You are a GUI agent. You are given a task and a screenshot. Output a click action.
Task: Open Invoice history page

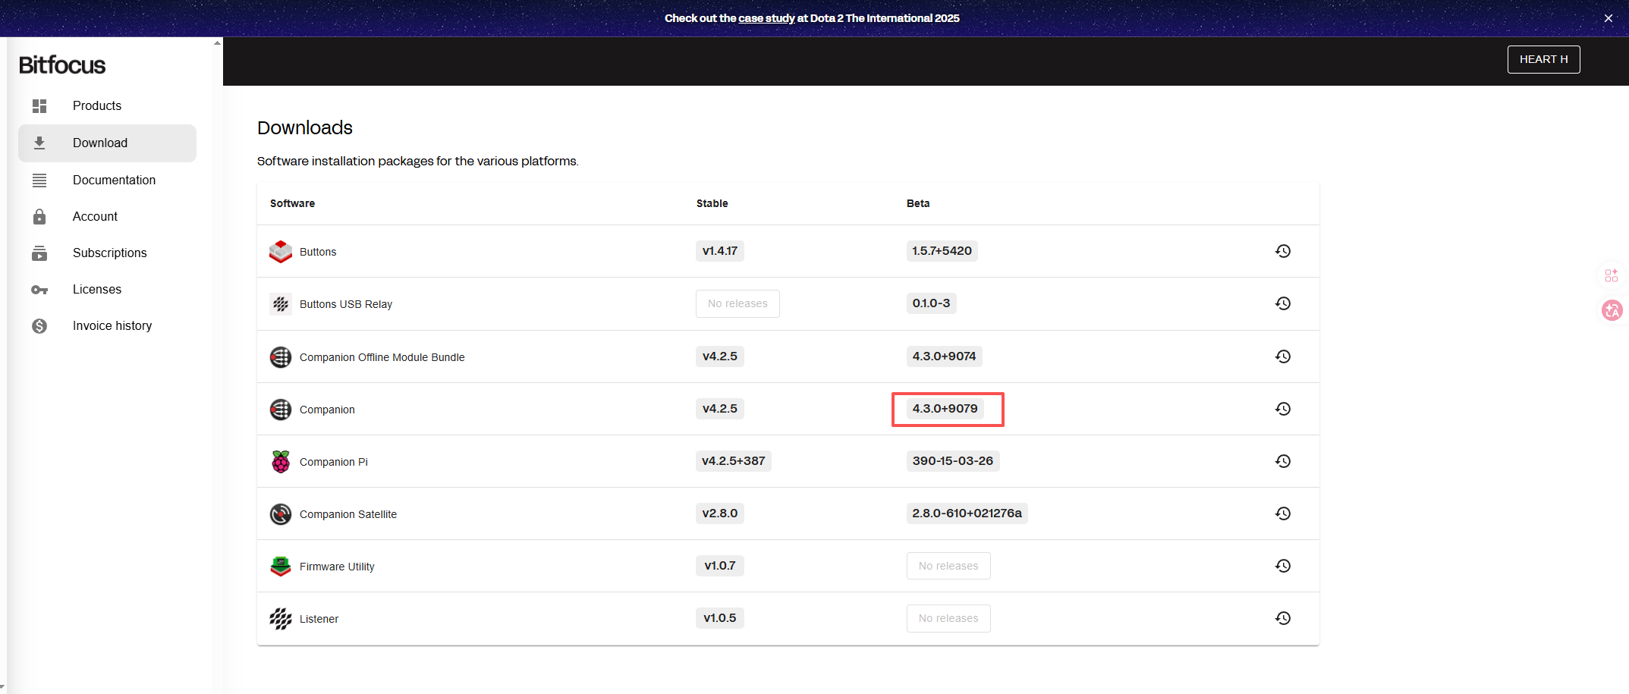[112, 325]
